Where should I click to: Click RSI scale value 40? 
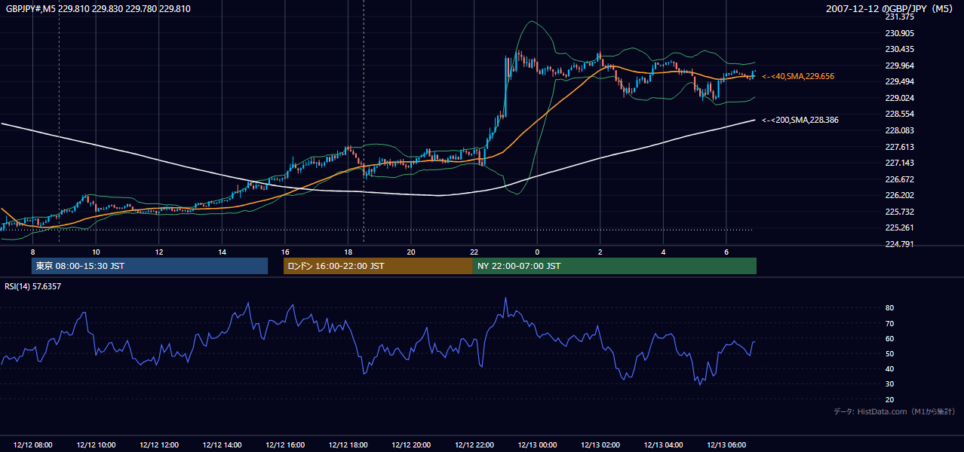coord(889,369)
